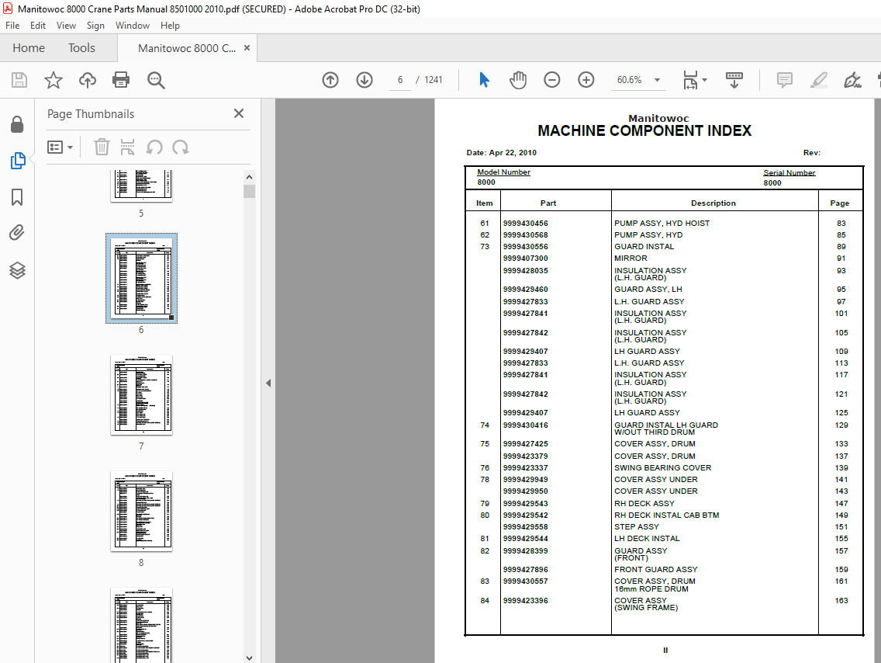Select page 6 thumbnail
This screenshot has height=663, width=881.
point(142,279)
